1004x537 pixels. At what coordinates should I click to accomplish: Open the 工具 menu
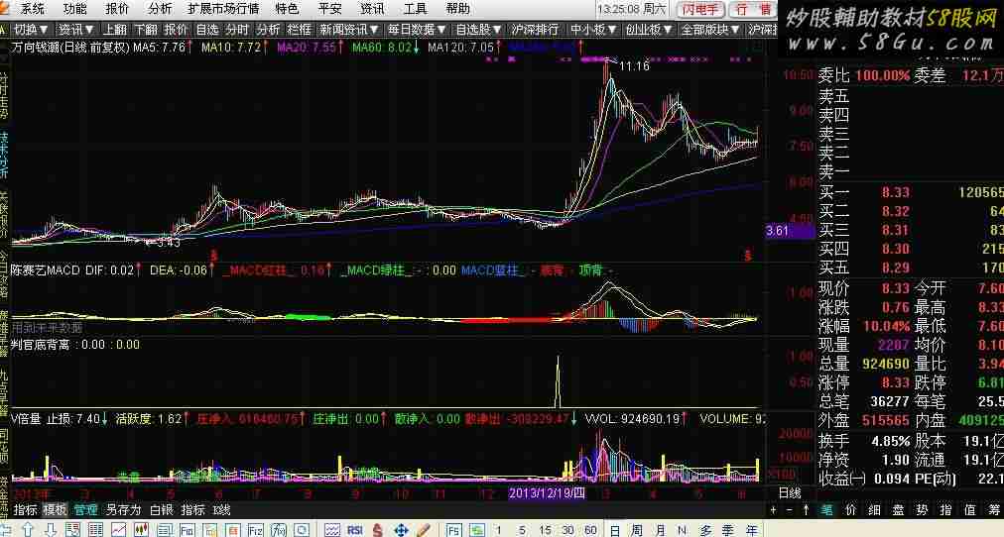pyautogui.click(x=416, y=8)
